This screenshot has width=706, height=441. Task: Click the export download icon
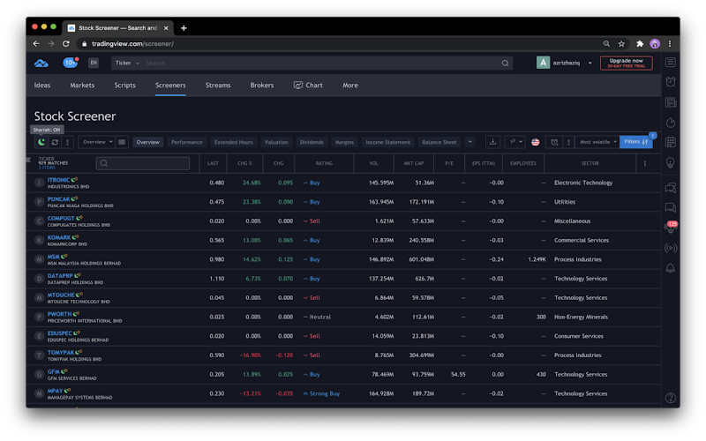(x=493, y=142)
